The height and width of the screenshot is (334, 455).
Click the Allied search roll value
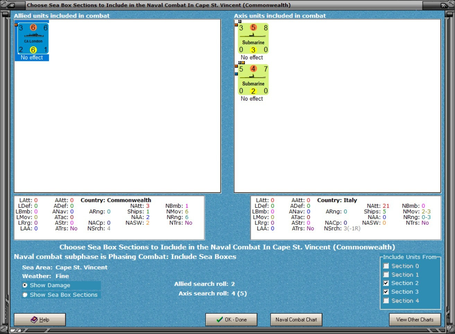pyautogui.click(x=233, y=284)
